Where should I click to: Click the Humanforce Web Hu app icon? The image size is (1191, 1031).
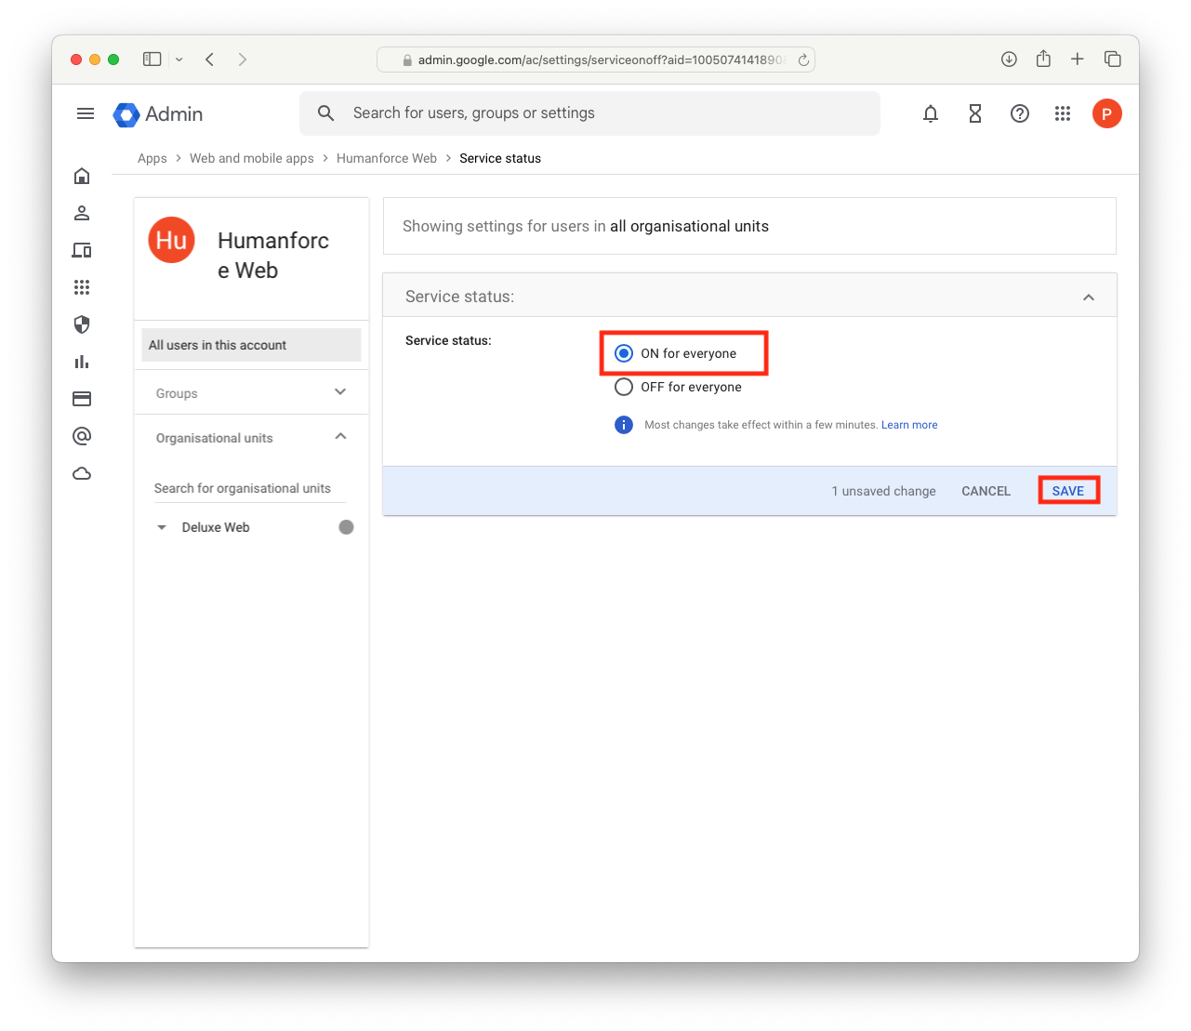click(172, 240)
